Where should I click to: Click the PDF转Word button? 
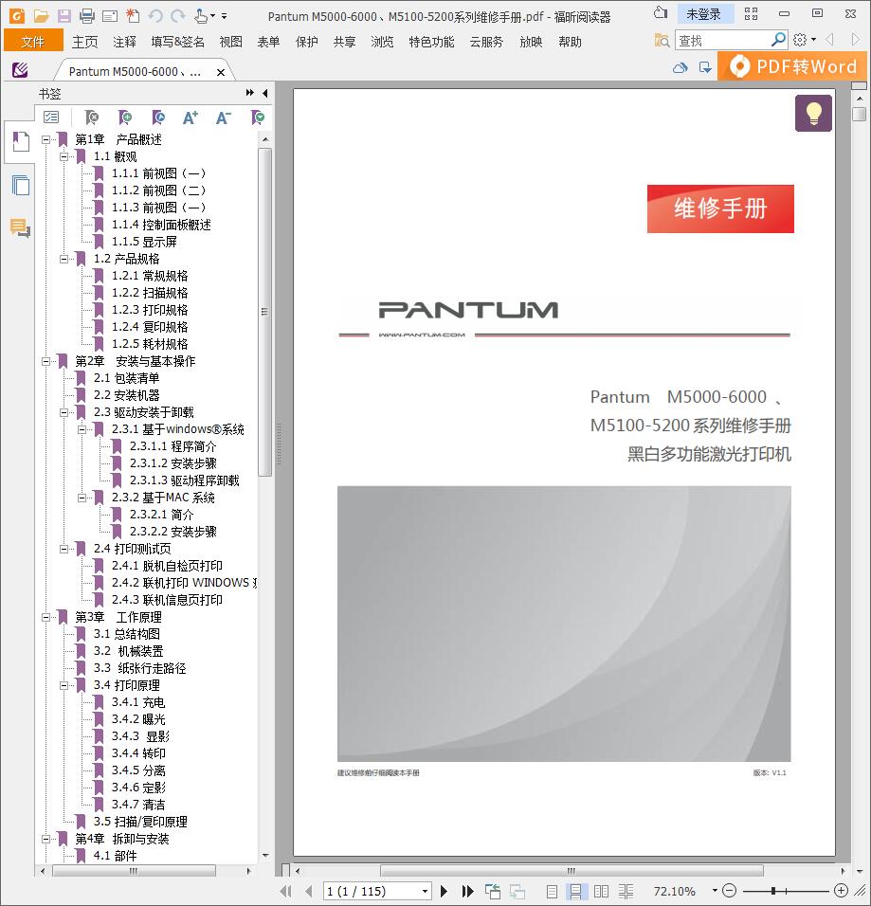792,66
